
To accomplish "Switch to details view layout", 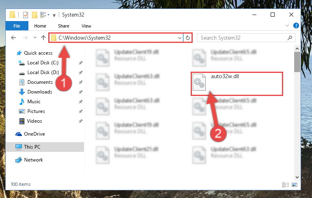I will pyautogui.click(x=286, y=185).
